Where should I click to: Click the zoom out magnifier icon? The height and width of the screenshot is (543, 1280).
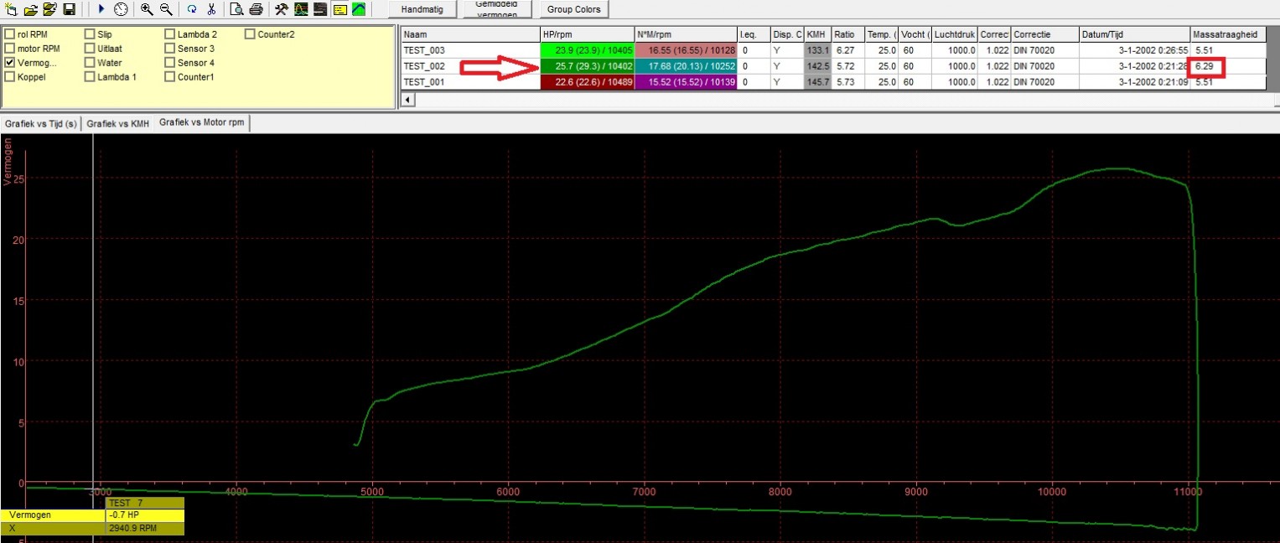point(166,9)
